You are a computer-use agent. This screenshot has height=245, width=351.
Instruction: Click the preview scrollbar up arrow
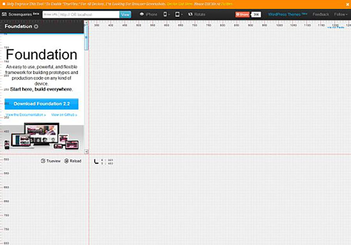[x=87, y=23]
